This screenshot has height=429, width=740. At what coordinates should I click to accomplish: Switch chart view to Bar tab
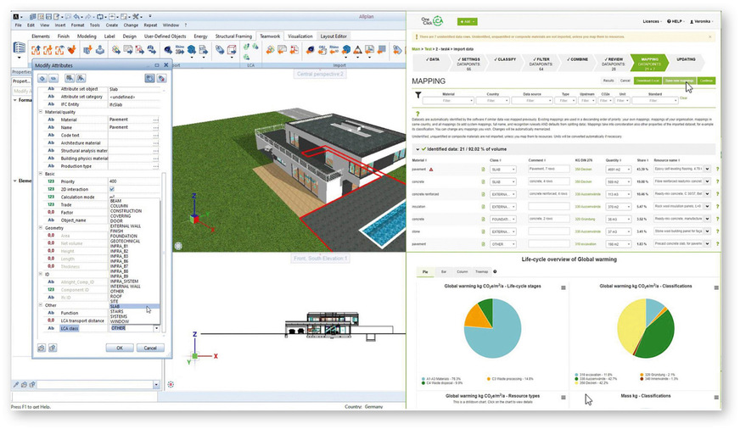point(445,271)
